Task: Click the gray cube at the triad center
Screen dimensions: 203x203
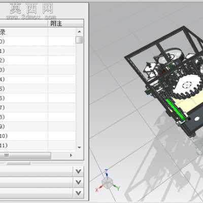Action: coord(108,183)
